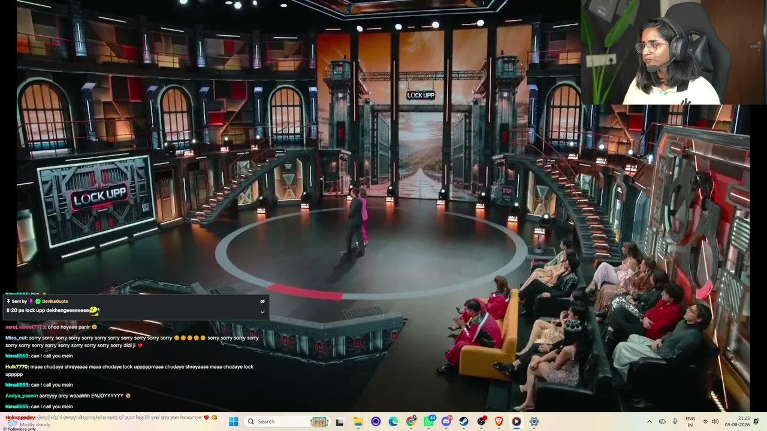The image size is (767, 431).
Task: Open File Explorer from the taskbar
Action: point(358,421)
